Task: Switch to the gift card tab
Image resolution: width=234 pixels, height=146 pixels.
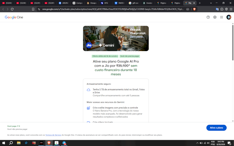Action: [134, 3]
